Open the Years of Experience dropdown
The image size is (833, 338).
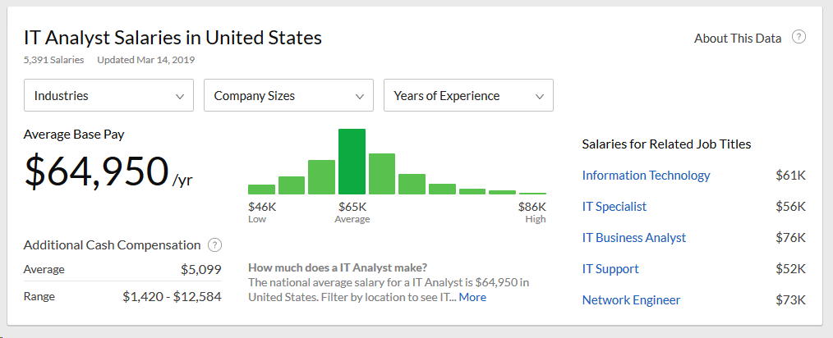468,95
